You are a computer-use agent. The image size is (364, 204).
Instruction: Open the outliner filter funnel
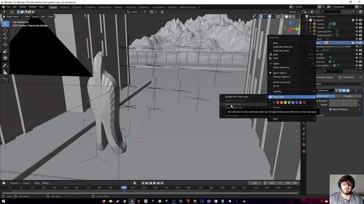[354, 11]
